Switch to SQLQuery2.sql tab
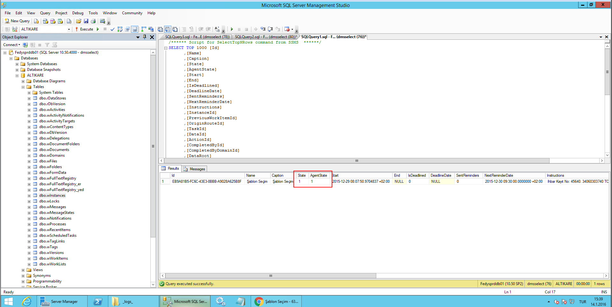 (x=265, y=37)
